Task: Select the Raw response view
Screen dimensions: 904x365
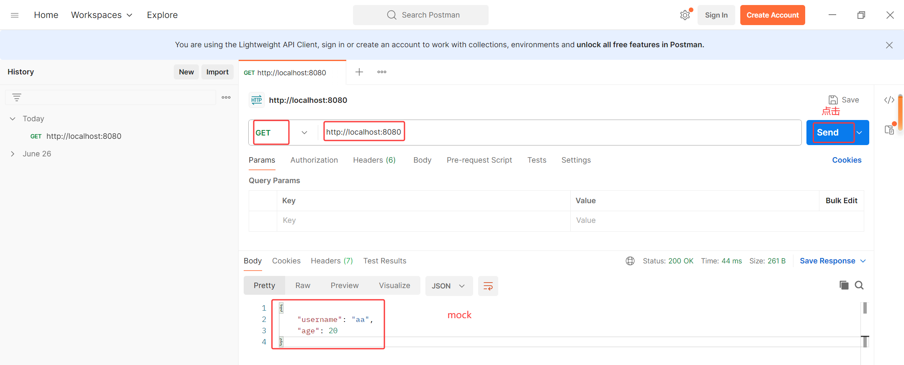Action: (x=303, y=286)
